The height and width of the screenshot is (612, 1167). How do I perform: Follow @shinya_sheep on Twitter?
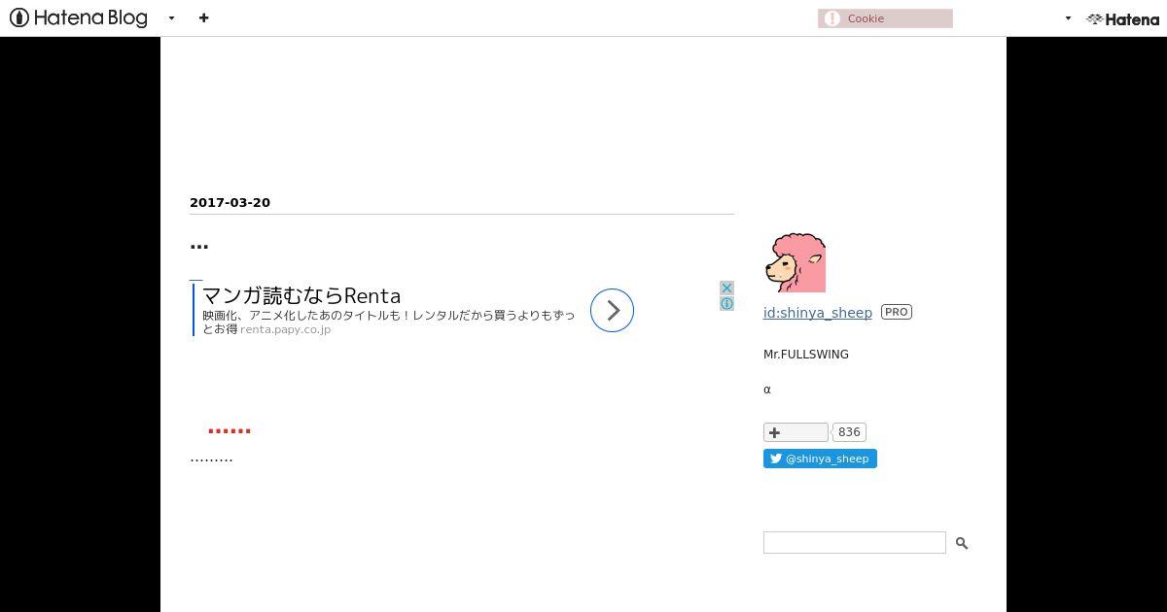820,459
